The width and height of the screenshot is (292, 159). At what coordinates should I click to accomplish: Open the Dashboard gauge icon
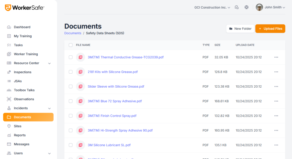pyautogui.click(x=9, y=27)
